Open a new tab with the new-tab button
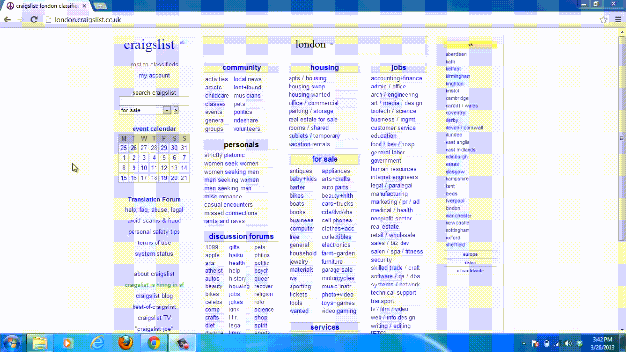Viewport: 626px width, 352px height. pos(99,6)
